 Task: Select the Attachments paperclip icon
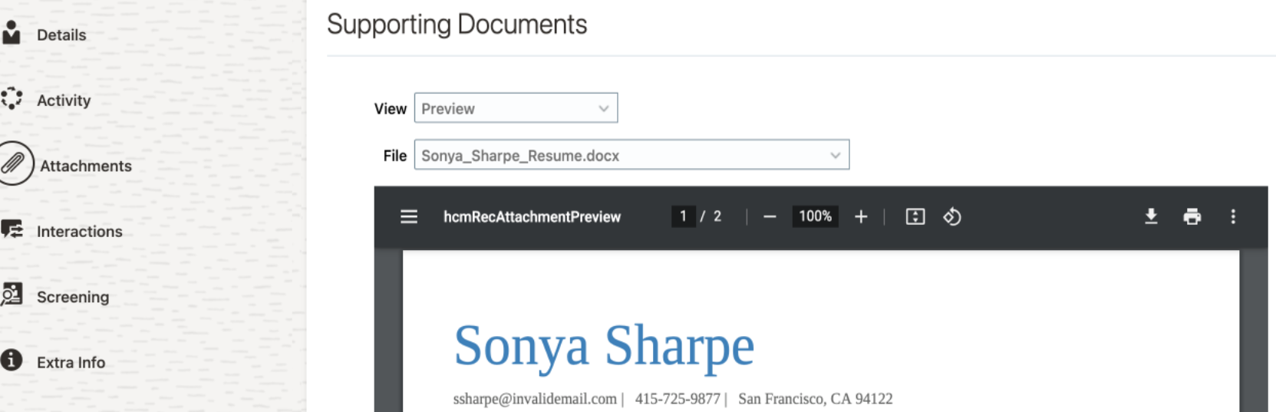click(13, 163)
